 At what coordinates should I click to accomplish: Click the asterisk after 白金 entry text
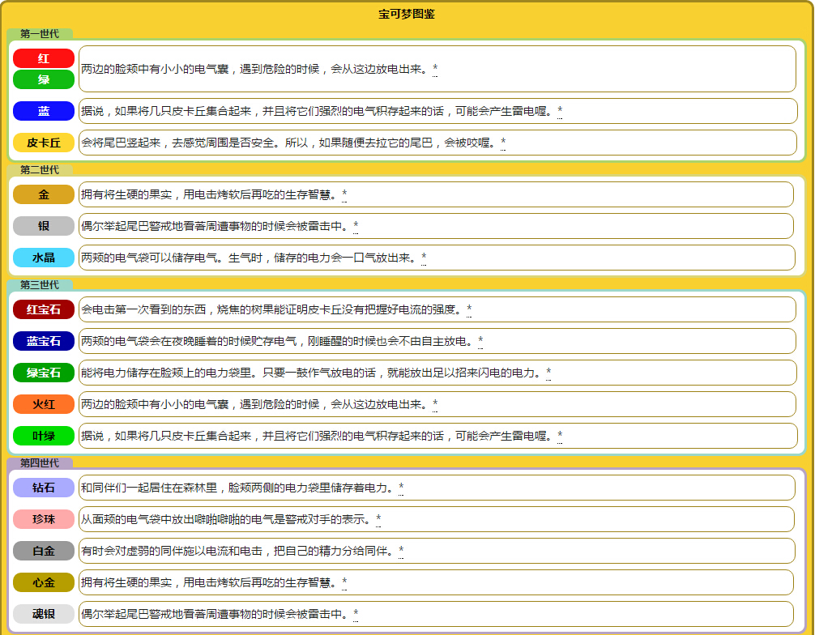[x=401, y=551]
